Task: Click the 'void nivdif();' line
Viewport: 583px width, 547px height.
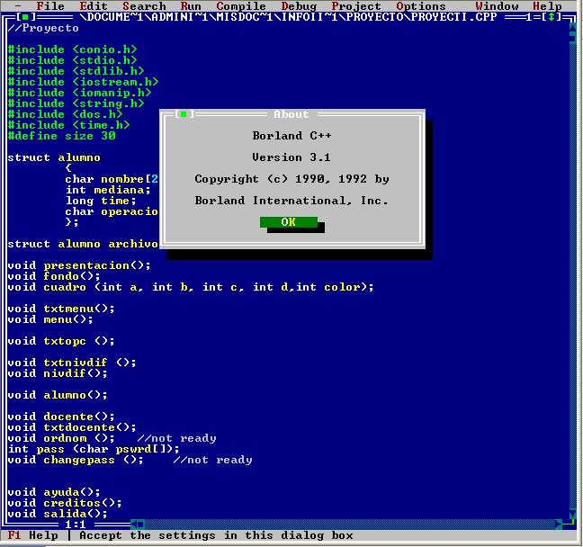Action: click(x=58, y=373)
